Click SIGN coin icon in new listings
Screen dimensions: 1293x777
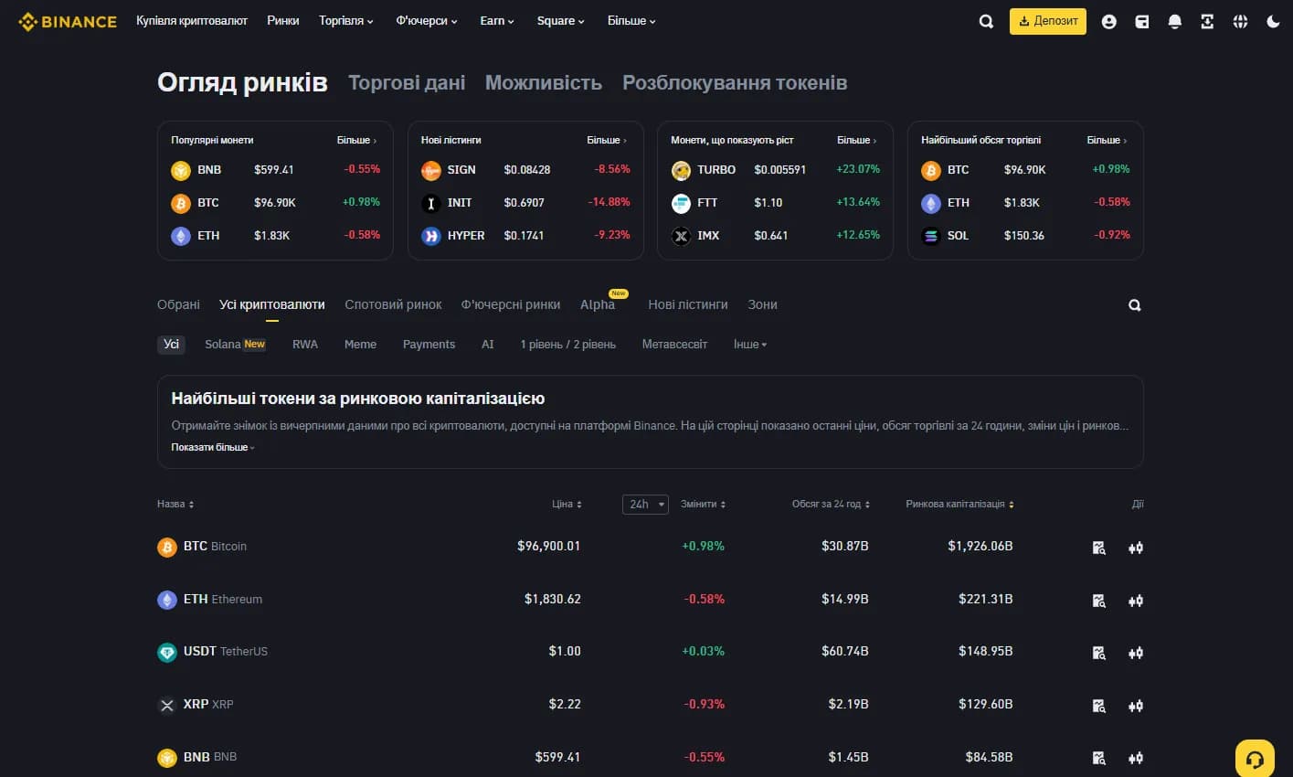[431, 170]
